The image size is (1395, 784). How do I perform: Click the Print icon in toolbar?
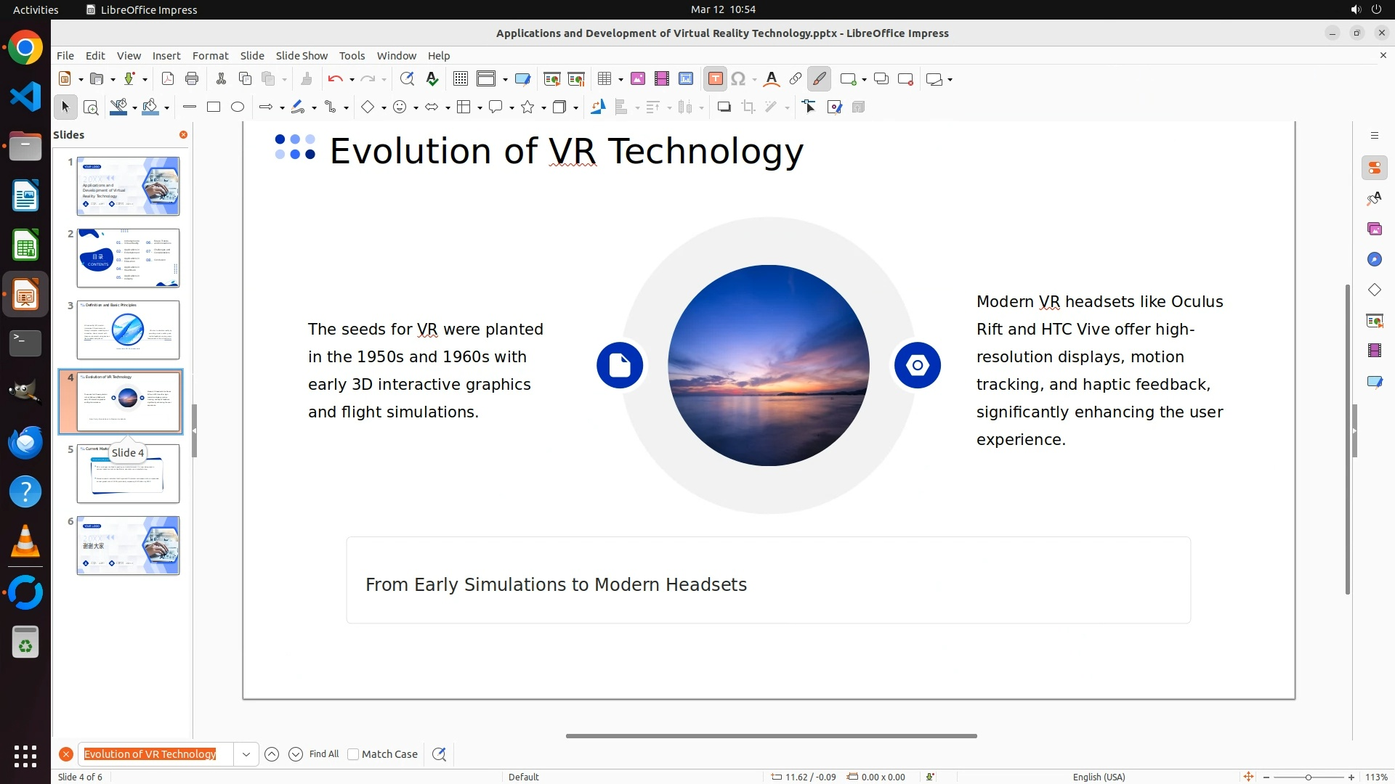[x=192, y=79]
